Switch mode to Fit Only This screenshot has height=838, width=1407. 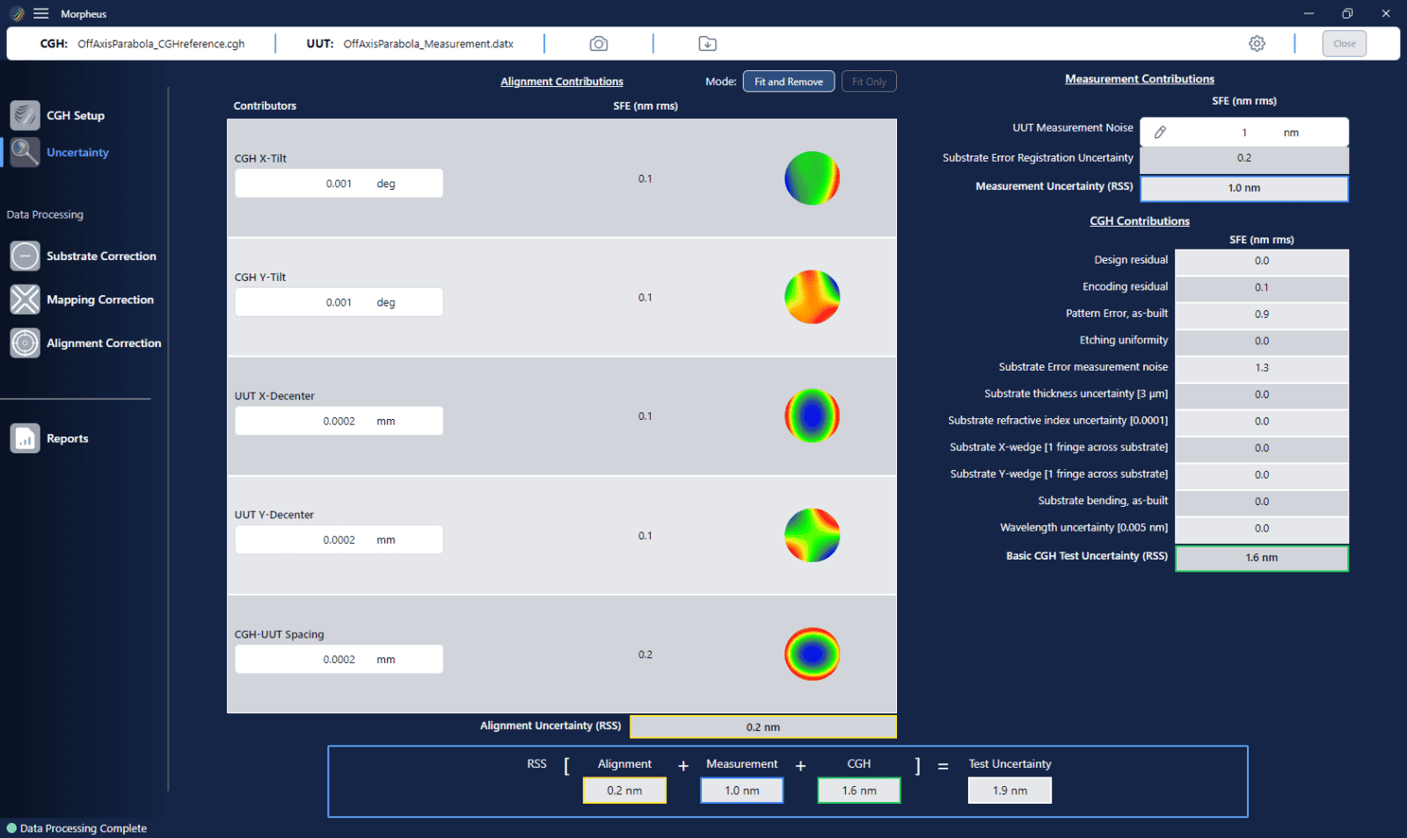click(869, 82)
